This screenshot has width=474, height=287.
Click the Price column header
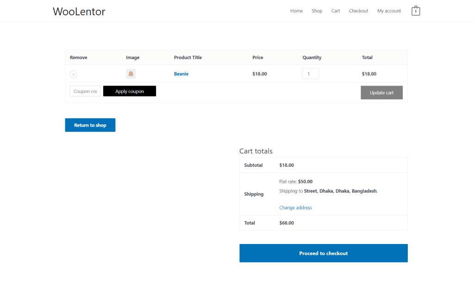[258, 57]
